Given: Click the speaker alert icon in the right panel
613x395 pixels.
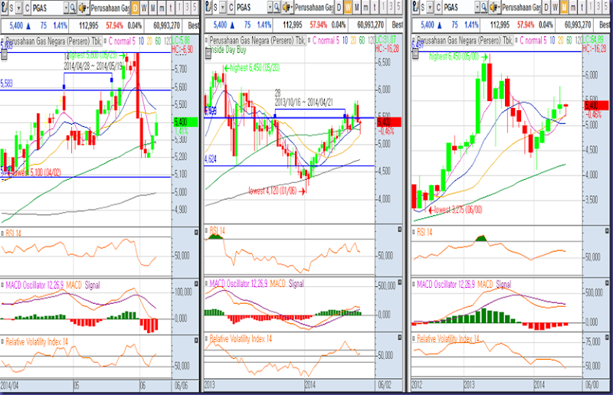Looking at the screenshot, I should click(493, 7).
